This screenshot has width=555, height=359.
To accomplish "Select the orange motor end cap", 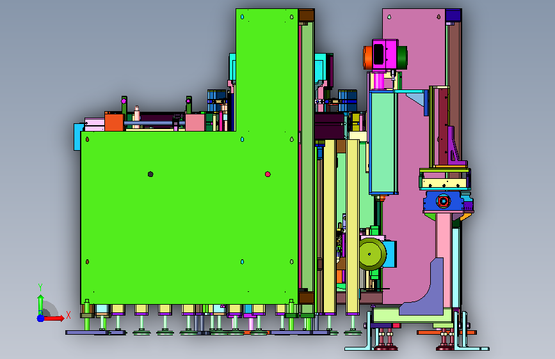I will [367, 57].
